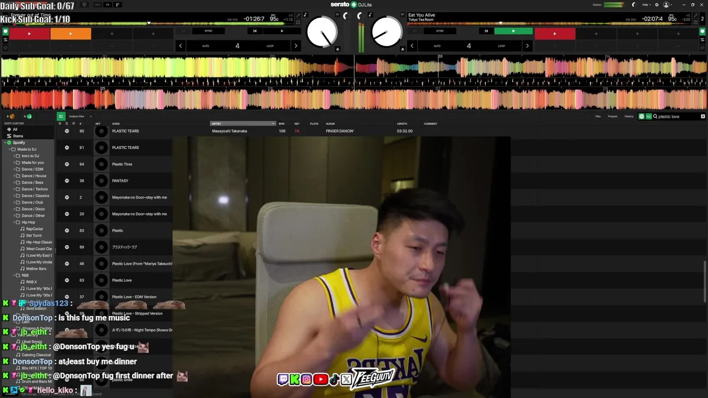The height and width of the screenshot is (398, 708).
Task: Open the RapCaviar playlist
Action: [34, 229]
